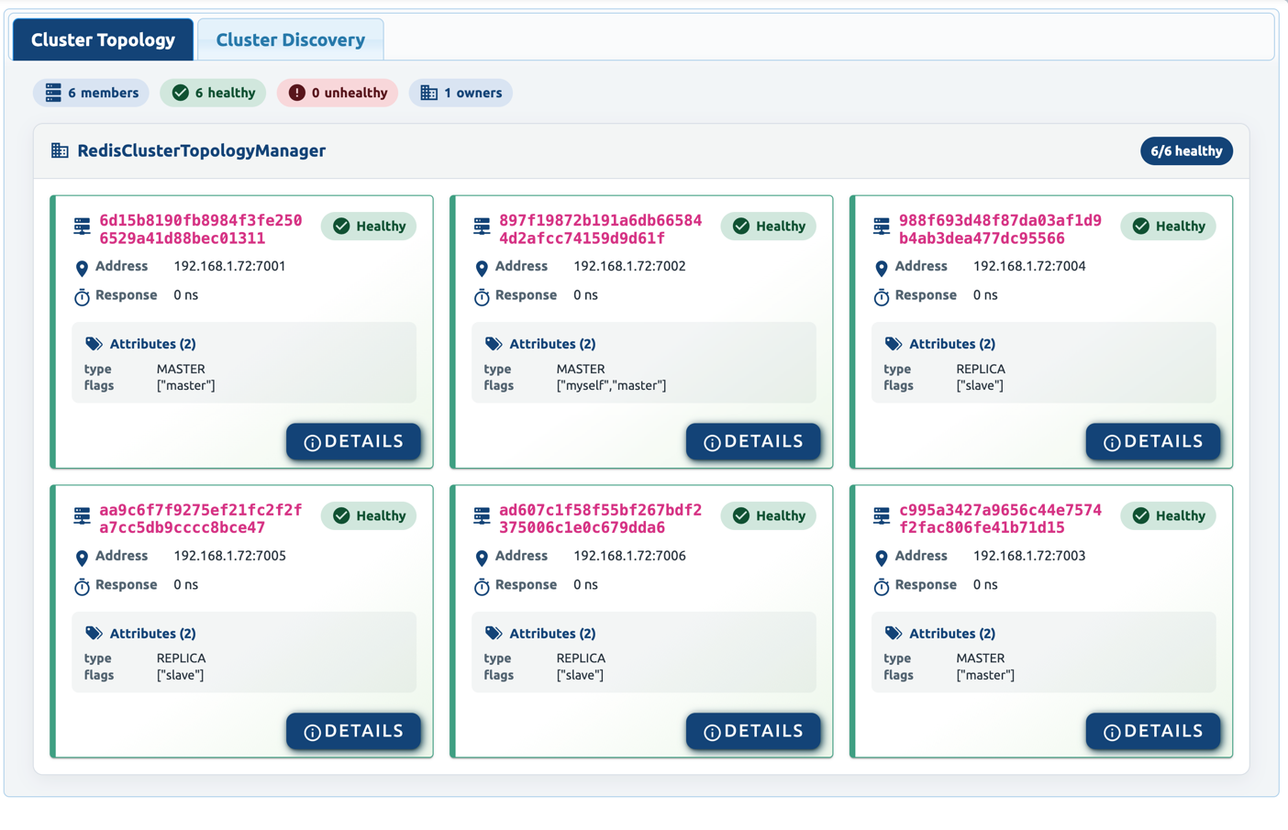Click address value 192.168.1.72:7003
1288x830 pixels.
(1029, 557)
